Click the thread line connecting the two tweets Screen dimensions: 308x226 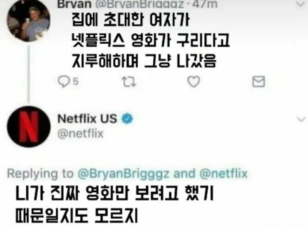pos(29,74)
